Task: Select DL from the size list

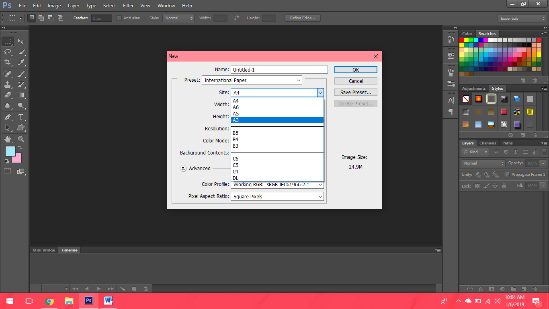Action: click(x=277, y=178)
